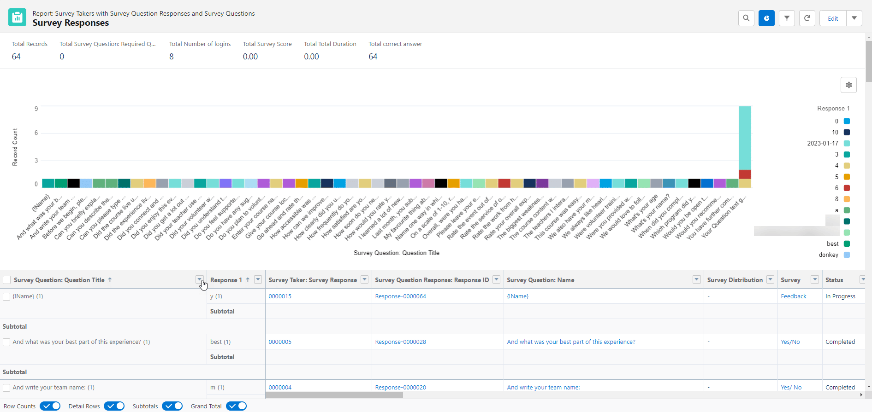Open Response-0000064 link
872x412 pixels.
(x=400, y=296)
